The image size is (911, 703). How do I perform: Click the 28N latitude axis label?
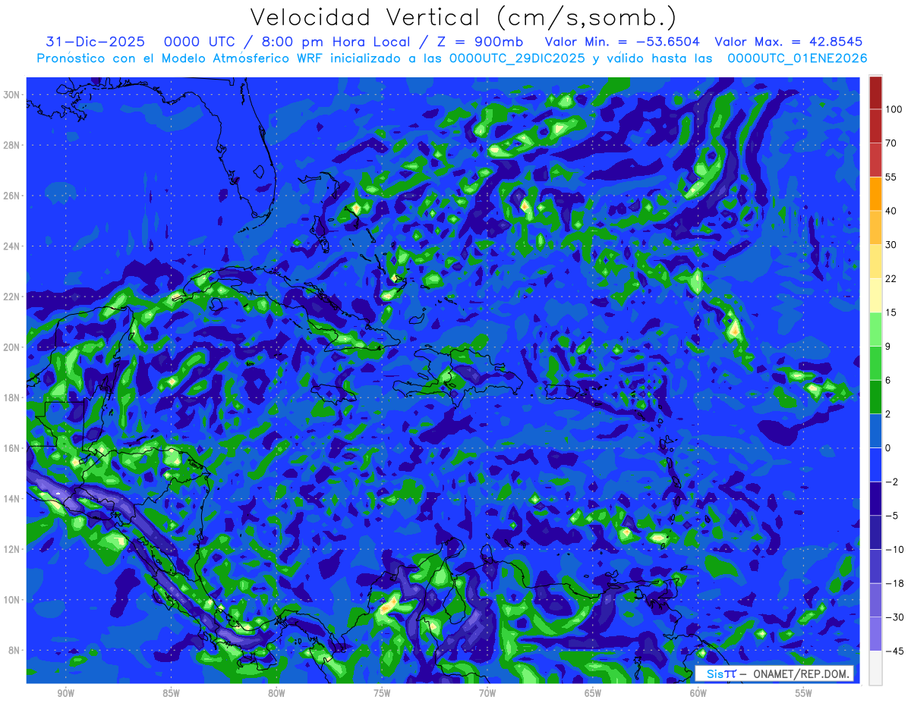(13, 145)
